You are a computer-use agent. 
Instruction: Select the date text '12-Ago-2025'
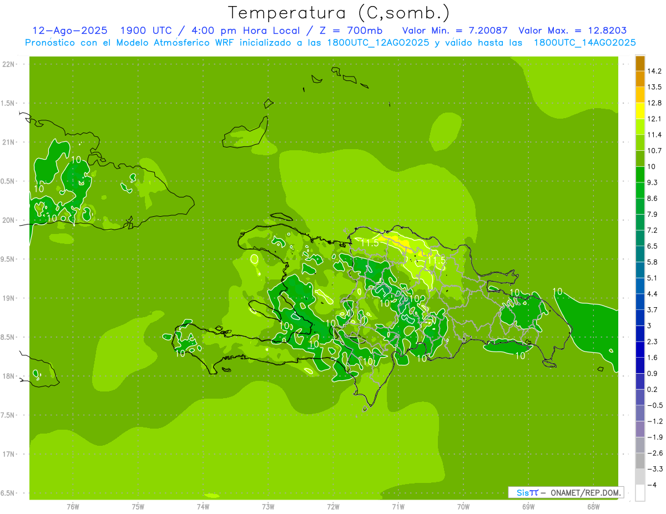[x=69, y=30]
